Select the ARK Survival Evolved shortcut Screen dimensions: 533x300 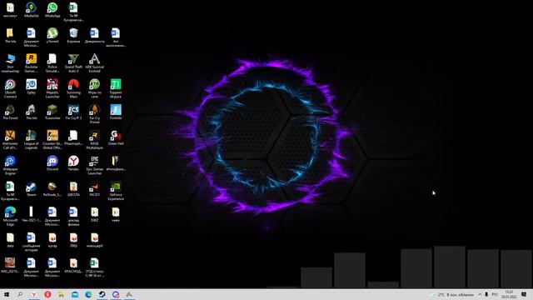(x=94, y=63)
